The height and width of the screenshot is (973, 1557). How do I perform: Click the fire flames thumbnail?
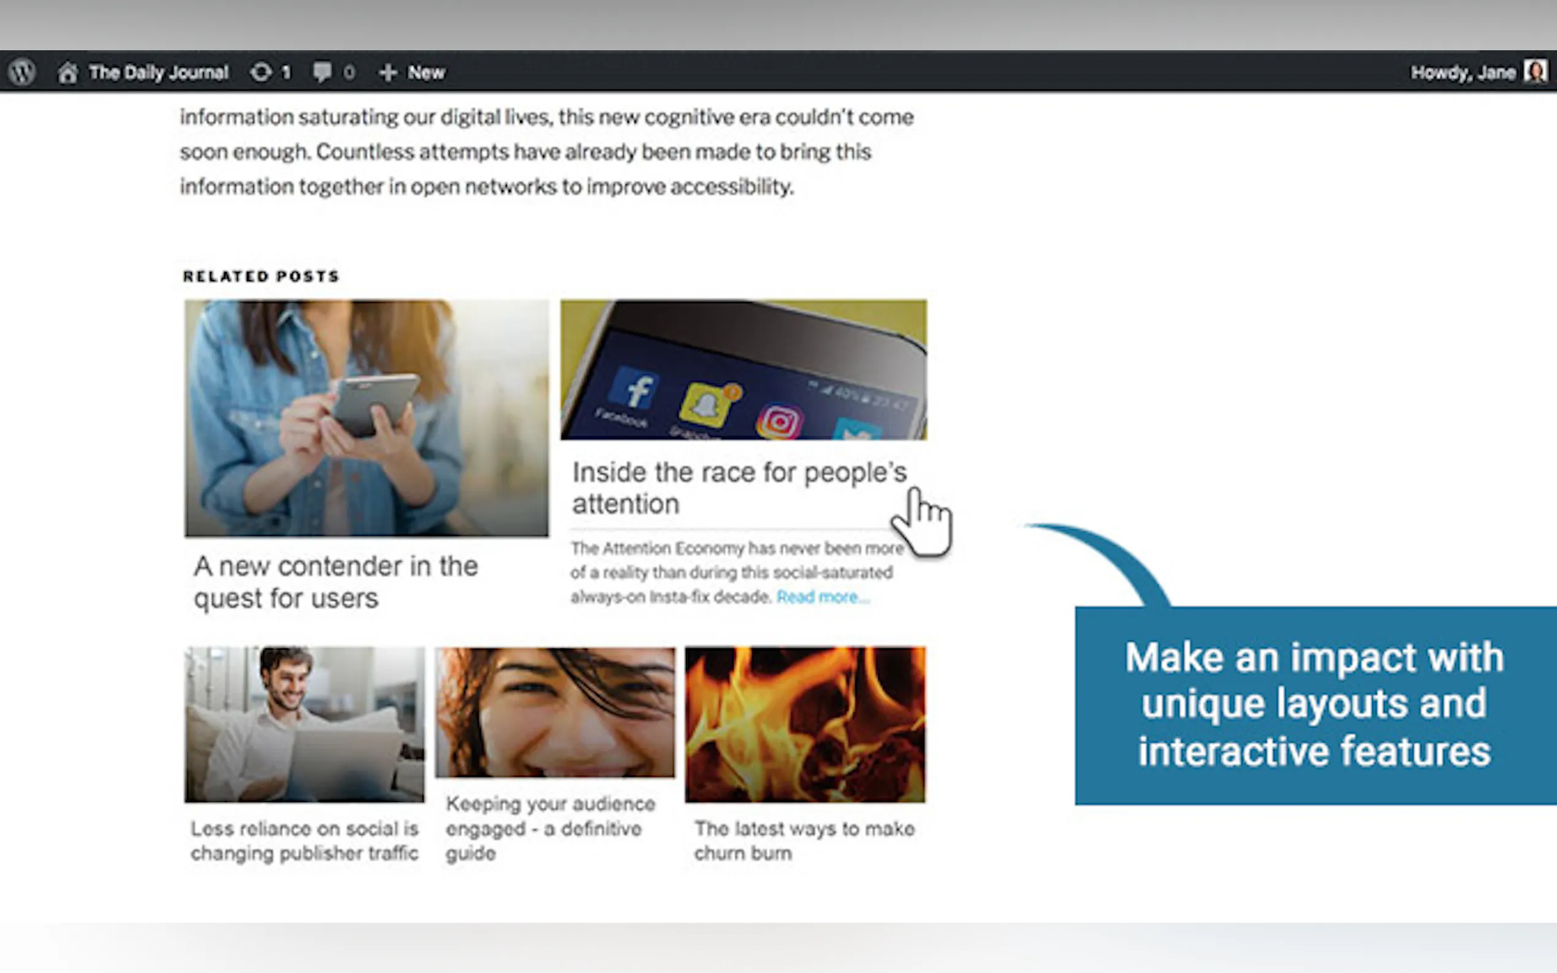[805, 725]
